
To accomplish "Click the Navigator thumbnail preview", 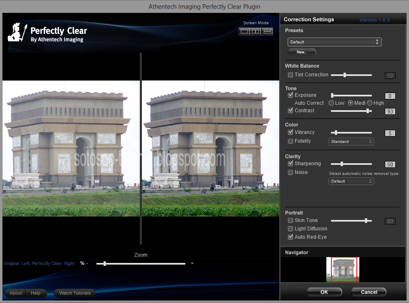I will 343,270.
